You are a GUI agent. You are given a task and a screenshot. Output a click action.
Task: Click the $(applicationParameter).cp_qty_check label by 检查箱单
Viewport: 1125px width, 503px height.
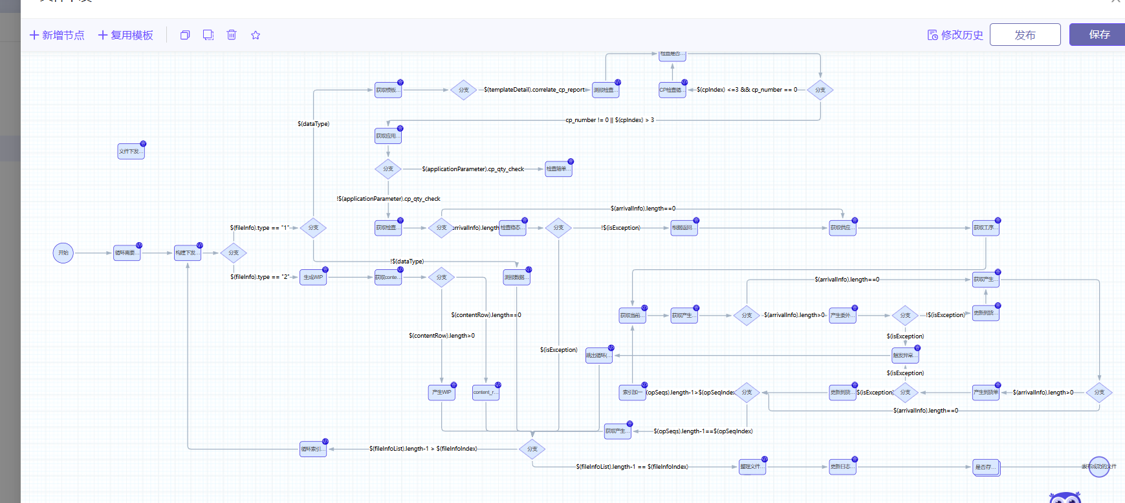(473, 169)
